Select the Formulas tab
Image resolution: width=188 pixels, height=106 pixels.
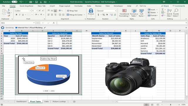click(78, 6)
